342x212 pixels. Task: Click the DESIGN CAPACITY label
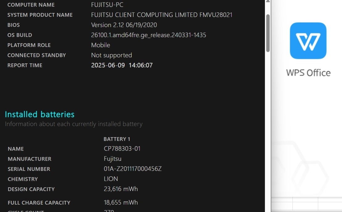pyautogui.click(x=31, y=189)
